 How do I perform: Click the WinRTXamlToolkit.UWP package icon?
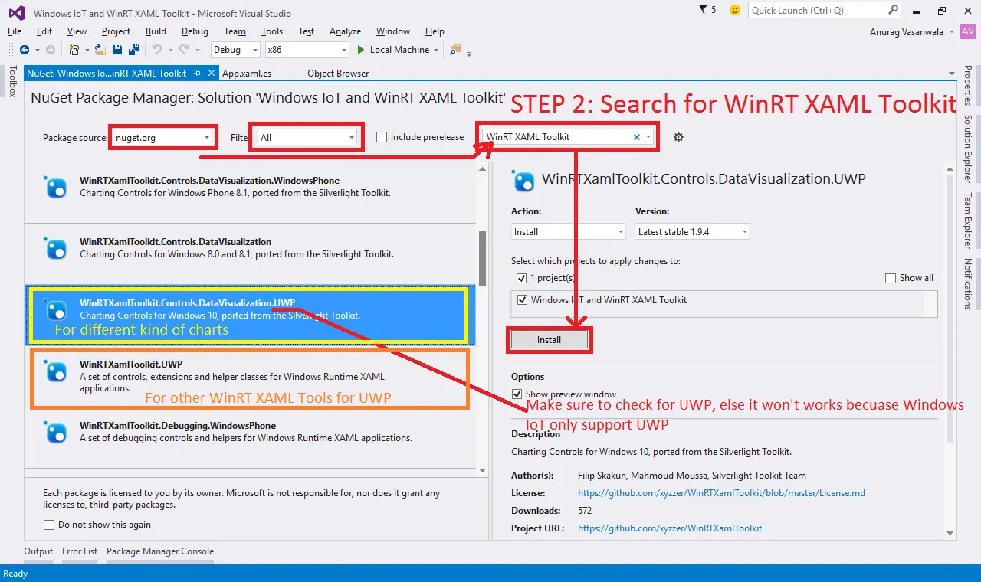coord(56,371)
